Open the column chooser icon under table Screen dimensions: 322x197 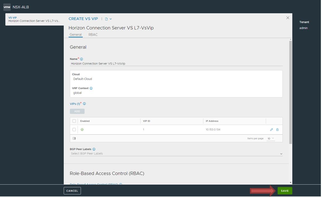click(74, 138)
